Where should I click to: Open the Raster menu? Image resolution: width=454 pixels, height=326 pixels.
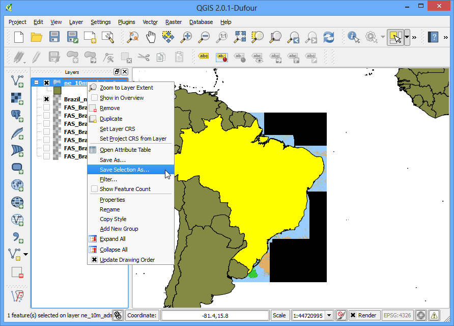[174, 22]
